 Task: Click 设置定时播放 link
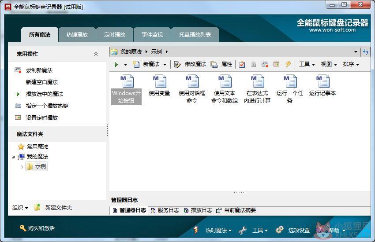tap(42, 118)
